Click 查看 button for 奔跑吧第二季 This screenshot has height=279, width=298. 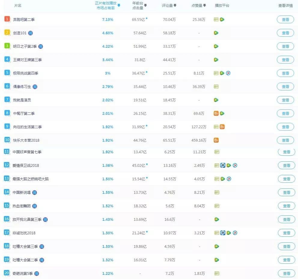pos(285,19)
